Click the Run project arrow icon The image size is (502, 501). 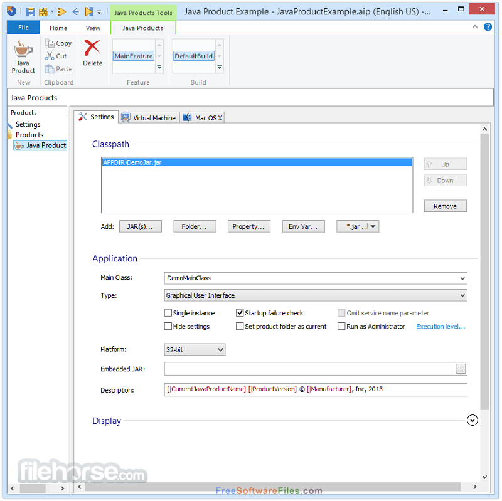pyautogui.click(x=61, y=12)
